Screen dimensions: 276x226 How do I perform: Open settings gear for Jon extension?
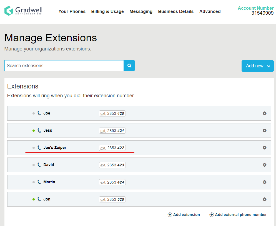click(x=264, y=199)
